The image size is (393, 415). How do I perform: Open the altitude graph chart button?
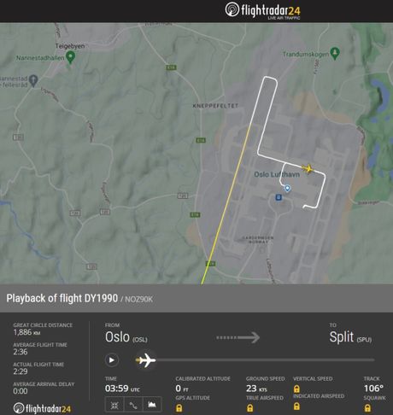[x=152, y=405]
